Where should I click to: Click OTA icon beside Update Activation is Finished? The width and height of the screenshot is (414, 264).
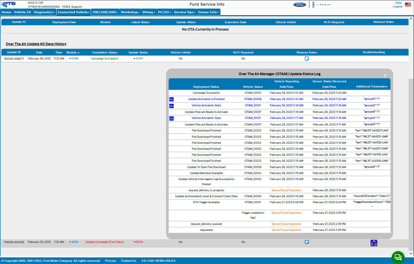pyautogui.click(x=171, y=99)
